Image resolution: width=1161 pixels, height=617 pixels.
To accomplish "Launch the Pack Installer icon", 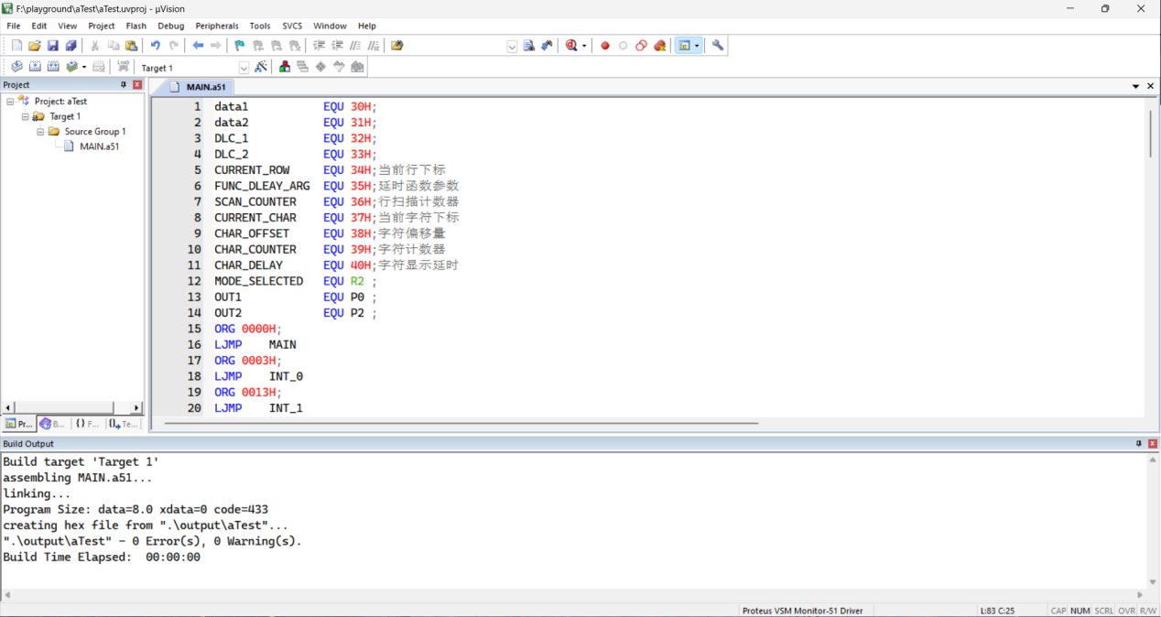I will coord(357,67).
